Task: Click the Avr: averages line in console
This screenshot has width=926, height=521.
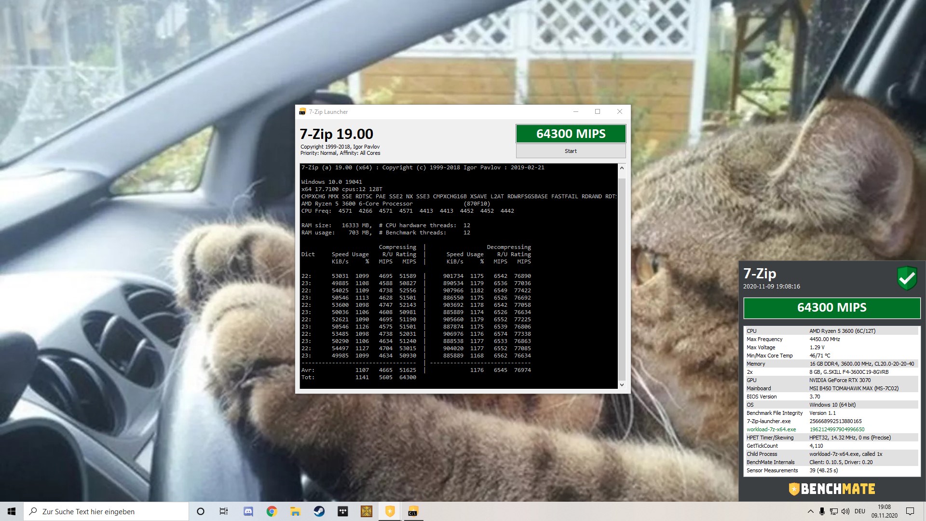Action: tap(416, 370)
